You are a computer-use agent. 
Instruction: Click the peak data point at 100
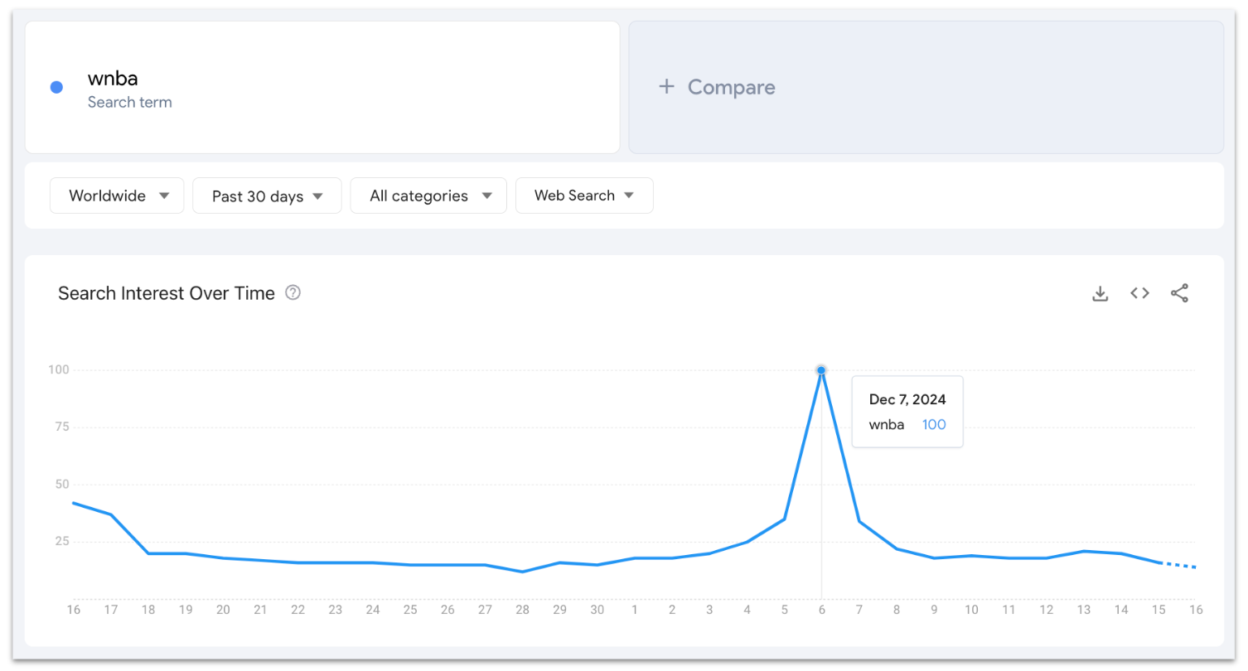(821, 370)
